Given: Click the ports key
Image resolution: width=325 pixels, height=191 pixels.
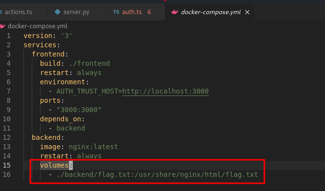Looking at the screenshot, I should pyautogui.click(x=50, y=100).
